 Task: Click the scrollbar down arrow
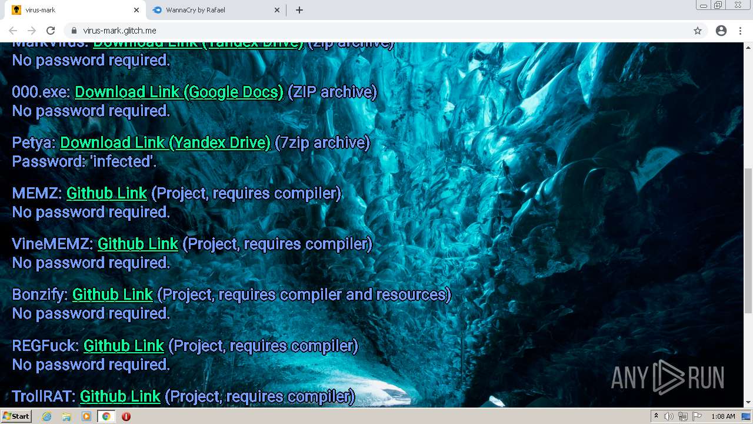[x=748, y=403]
